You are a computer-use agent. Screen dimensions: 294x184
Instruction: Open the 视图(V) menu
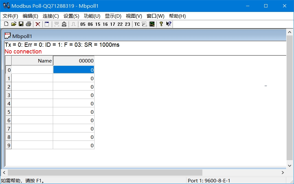[134, 16]
